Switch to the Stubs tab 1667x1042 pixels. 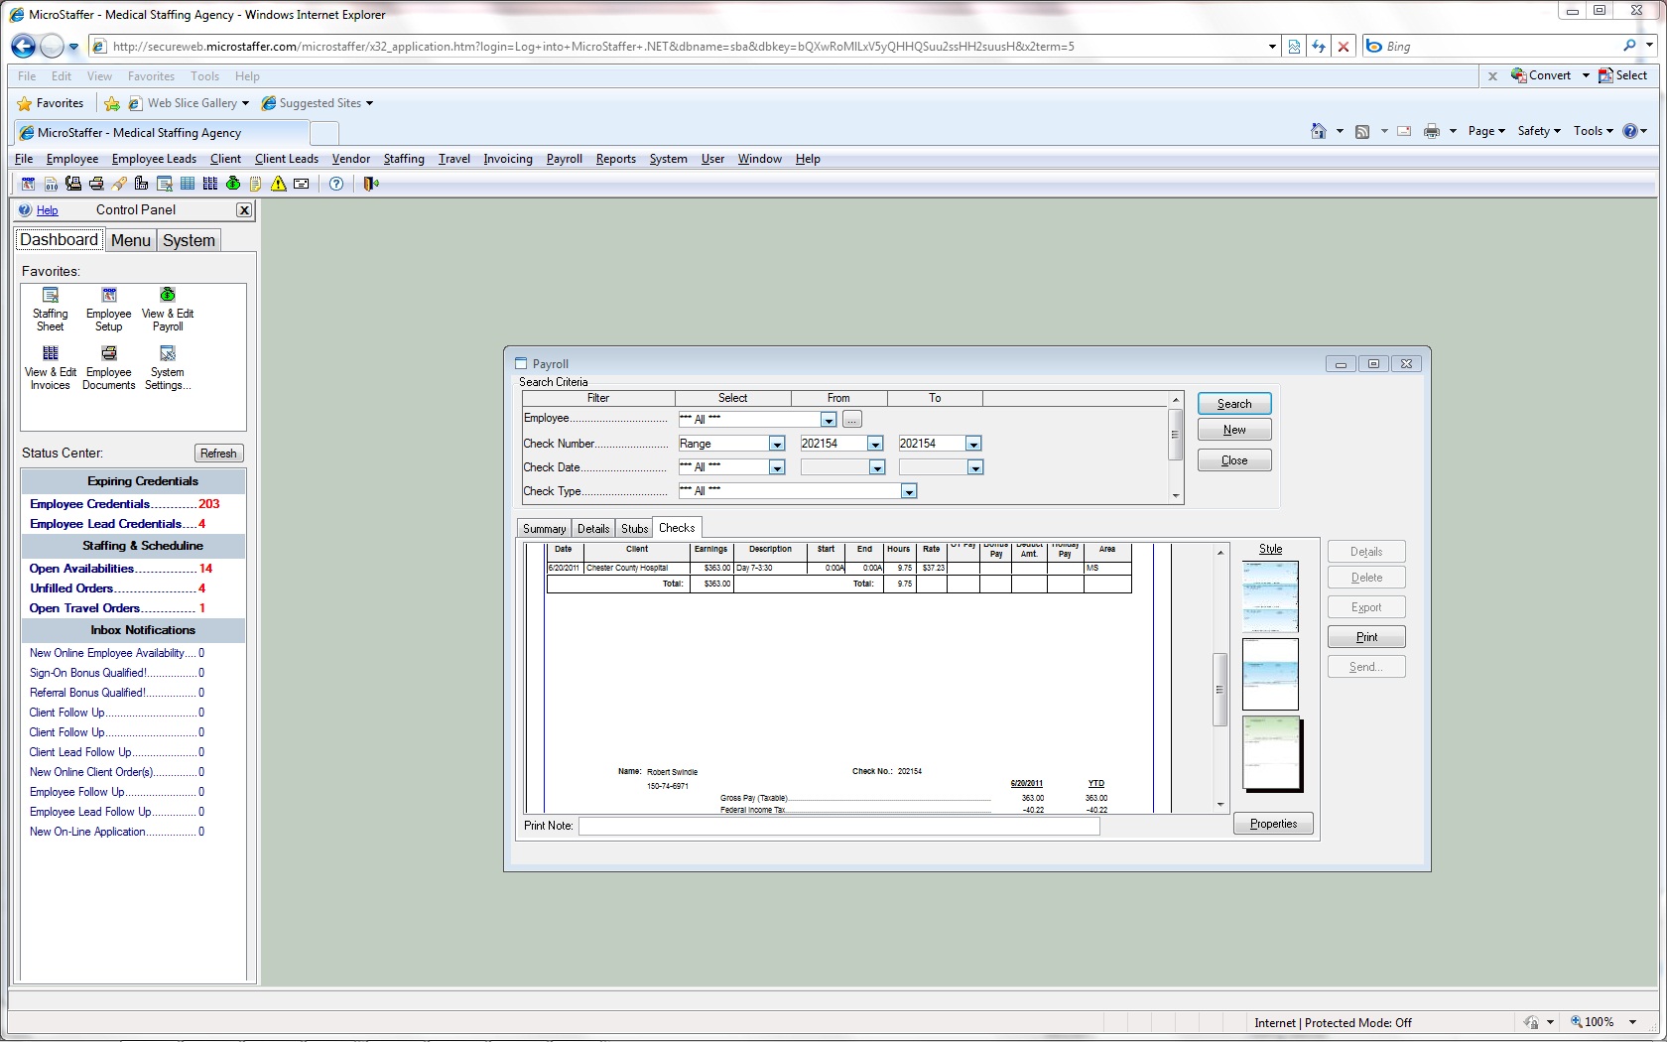pos(634,529)
